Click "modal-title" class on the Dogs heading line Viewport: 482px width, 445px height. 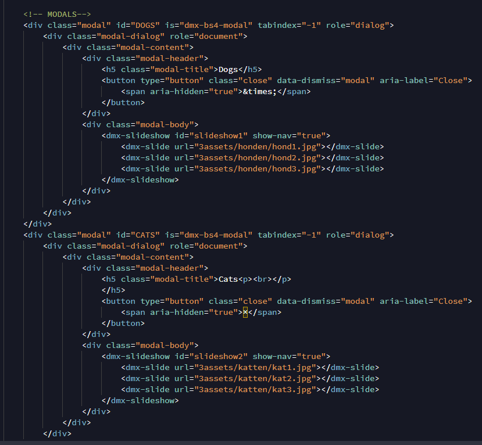182,69
